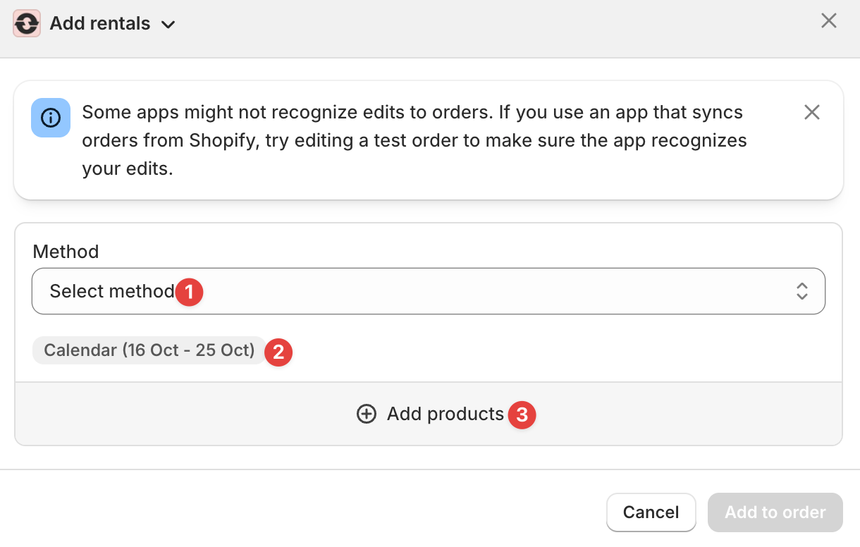The width and height of the screenshot is (860, 547).
Task: Click the rentals app sync icon
Action: click(x=27, y=24)
